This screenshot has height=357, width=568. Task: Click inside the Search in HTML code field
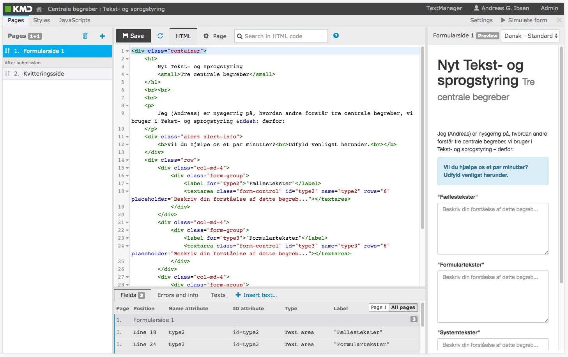[281, 35]
